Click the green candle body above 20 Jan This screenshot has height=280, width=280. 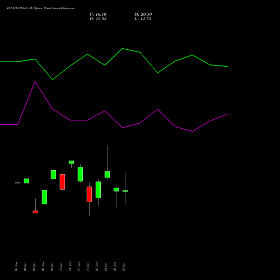[x=98, y=190]
